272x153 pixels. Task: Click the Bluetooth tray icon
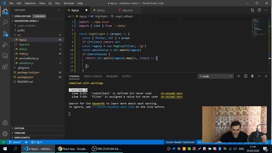tap(220, 149)
